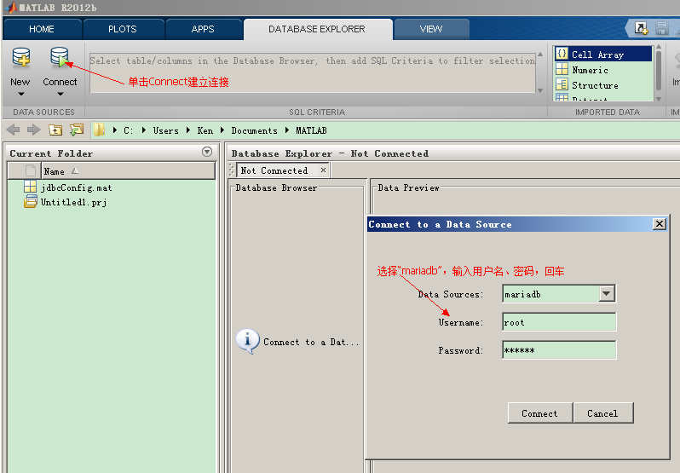Click the yellow folder icon in address bar
The image size is (680, 473).
tap(100, 130)
